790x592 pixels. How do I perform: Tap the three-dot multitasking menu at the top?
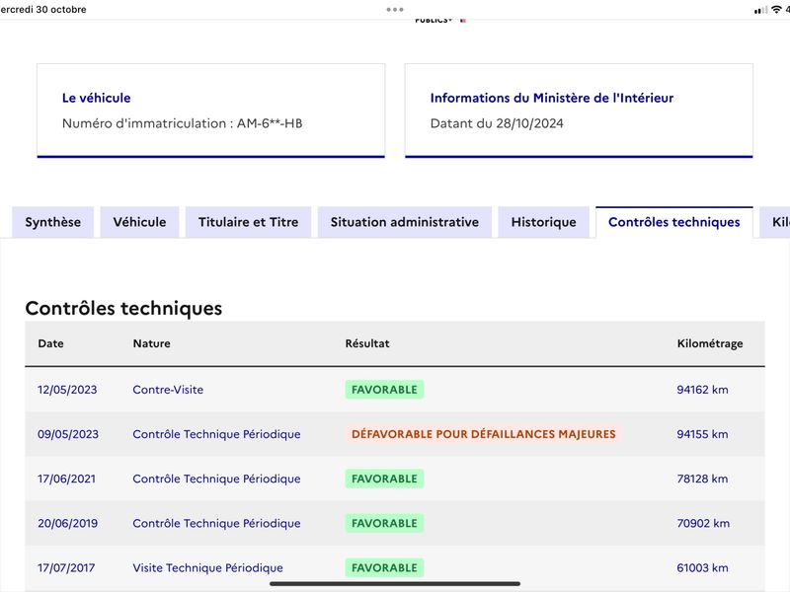[395, 9]
